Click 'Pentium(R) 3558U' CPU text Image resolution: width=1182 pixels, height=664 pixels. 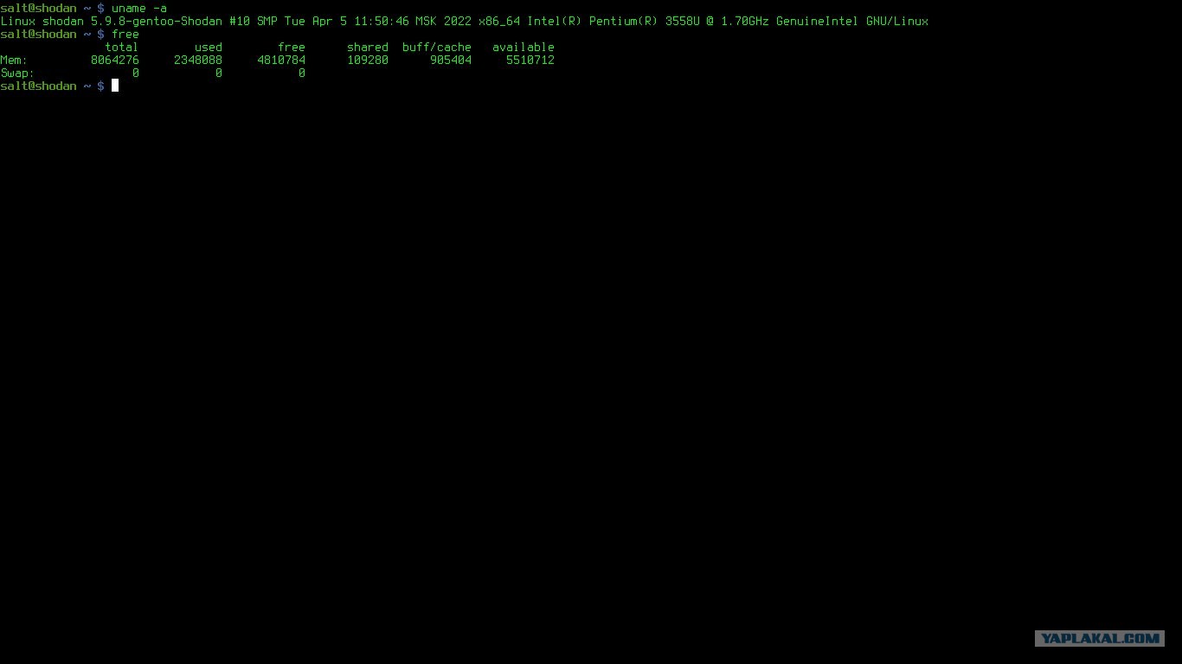click(x=645, y=21)
